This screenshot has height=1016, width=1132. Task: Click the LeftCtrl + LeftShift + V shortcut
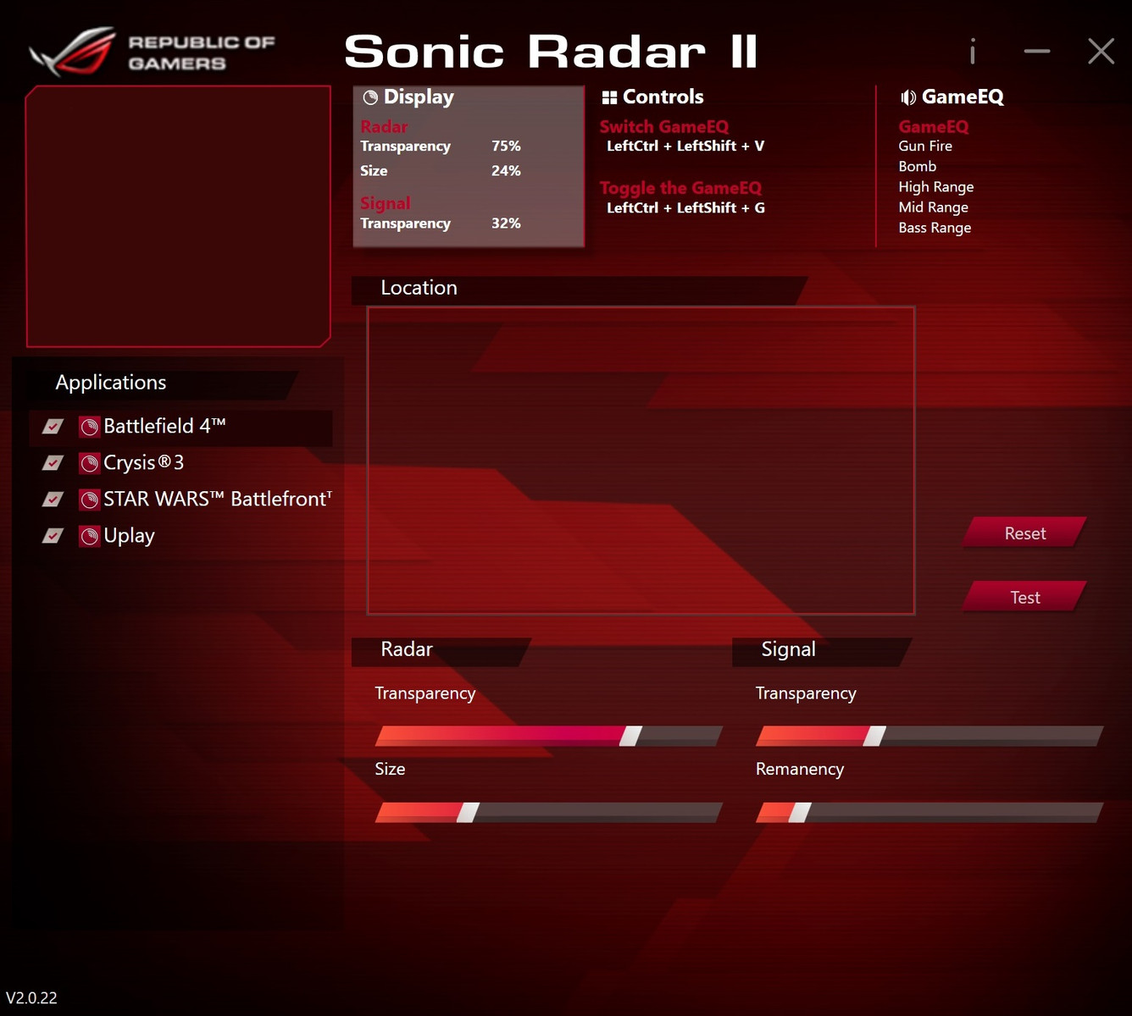685,146
